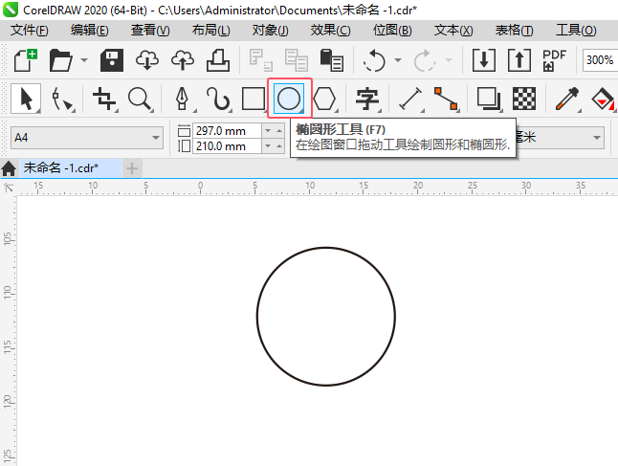The width and height of the screenshot is (618, 466).
Task: Expand open folder dropdown arrow
Action: (x=84, y=60)
